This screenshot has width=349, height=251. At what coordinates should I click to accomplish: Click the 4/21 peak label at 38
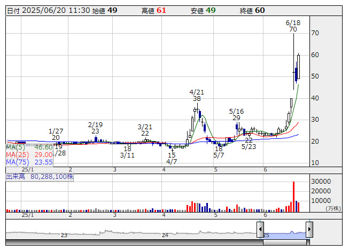pos(197,95)
